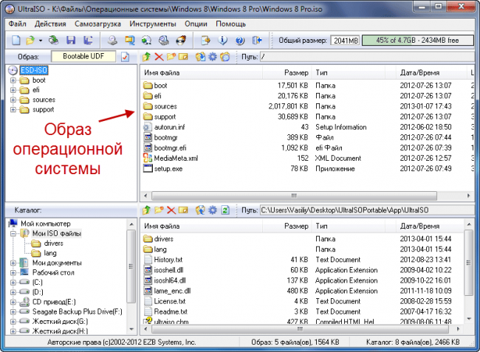Open the Файл menu
This screenshot has width=480, height=352.
pyautogui.click(x=17, y=24)
